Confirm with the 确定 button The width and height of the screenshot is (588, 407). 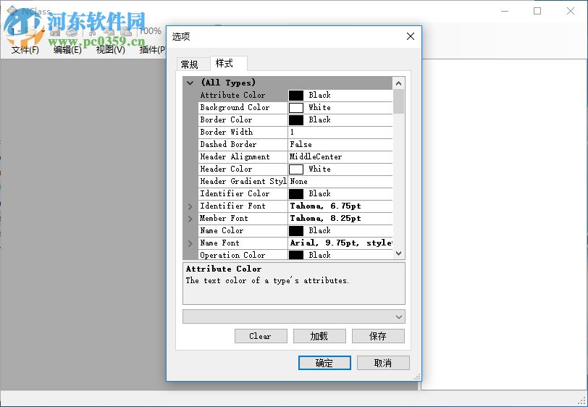tap(324, 363)
